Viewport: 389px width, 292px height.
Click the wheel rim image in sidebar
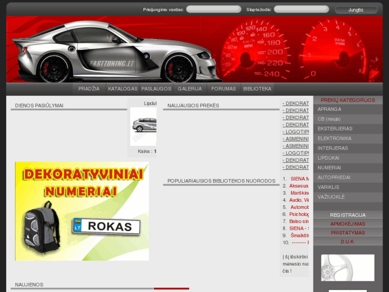click(348, 268)
